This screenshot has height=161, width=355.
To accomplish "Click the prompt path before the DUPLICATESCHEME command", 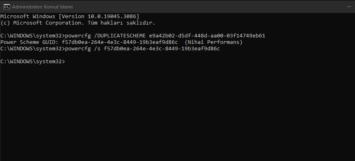I will [x=33, y=36].
